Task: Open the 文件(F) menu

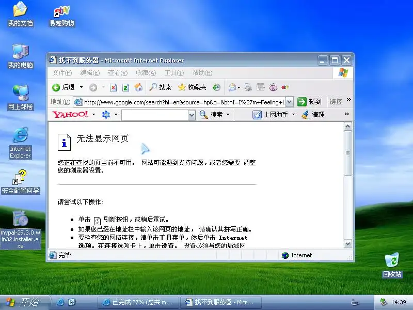Action: 62,73
